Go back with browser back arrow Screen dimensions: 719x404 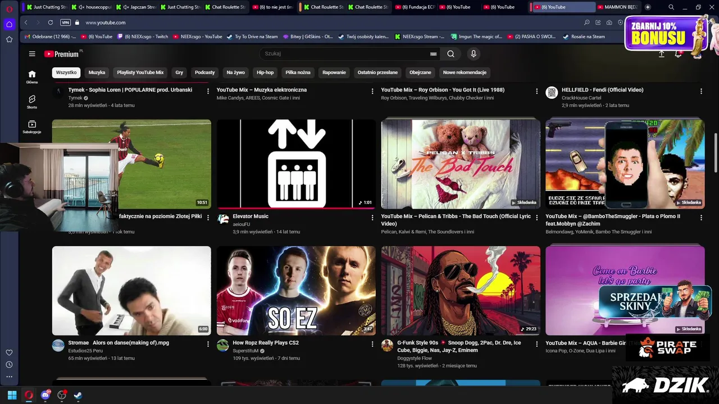coord(26,22)
